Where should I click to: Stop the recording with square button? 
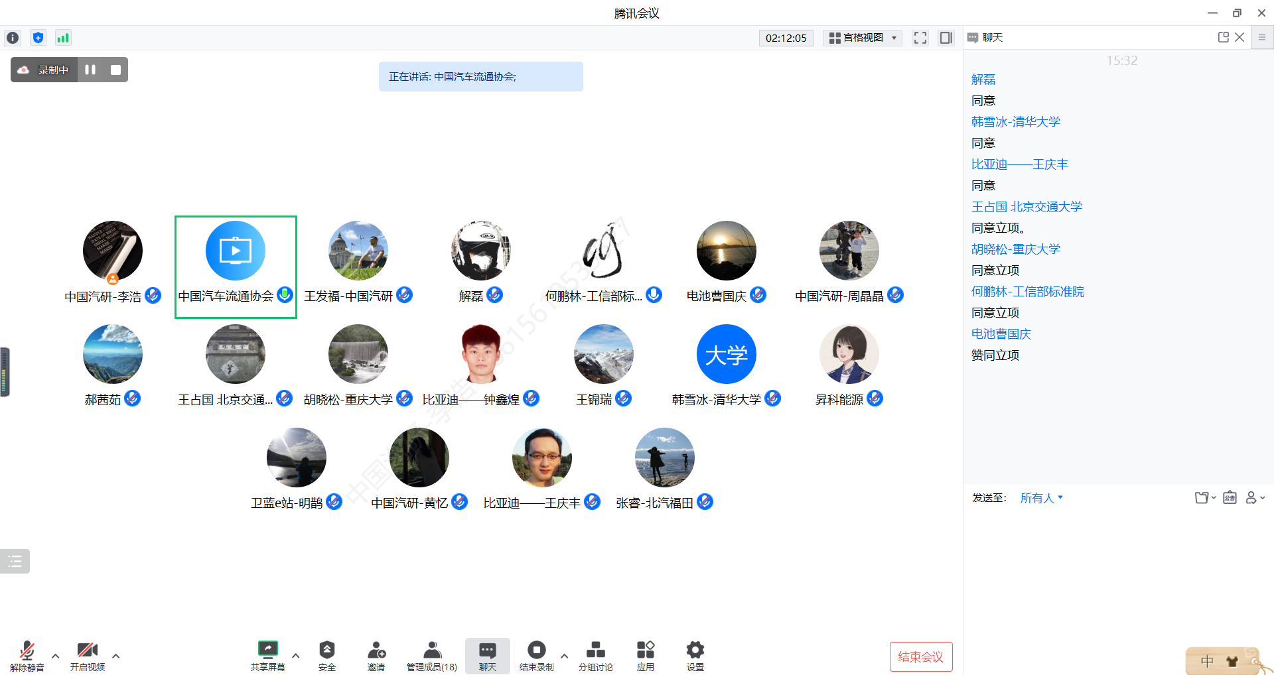tap(115, 70)
